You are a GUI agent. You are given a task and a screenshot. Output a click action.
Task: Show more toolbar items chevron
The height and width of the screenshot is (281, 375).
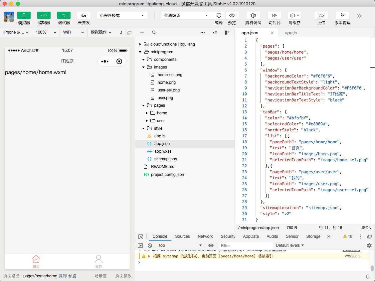[x=359, y=16]
